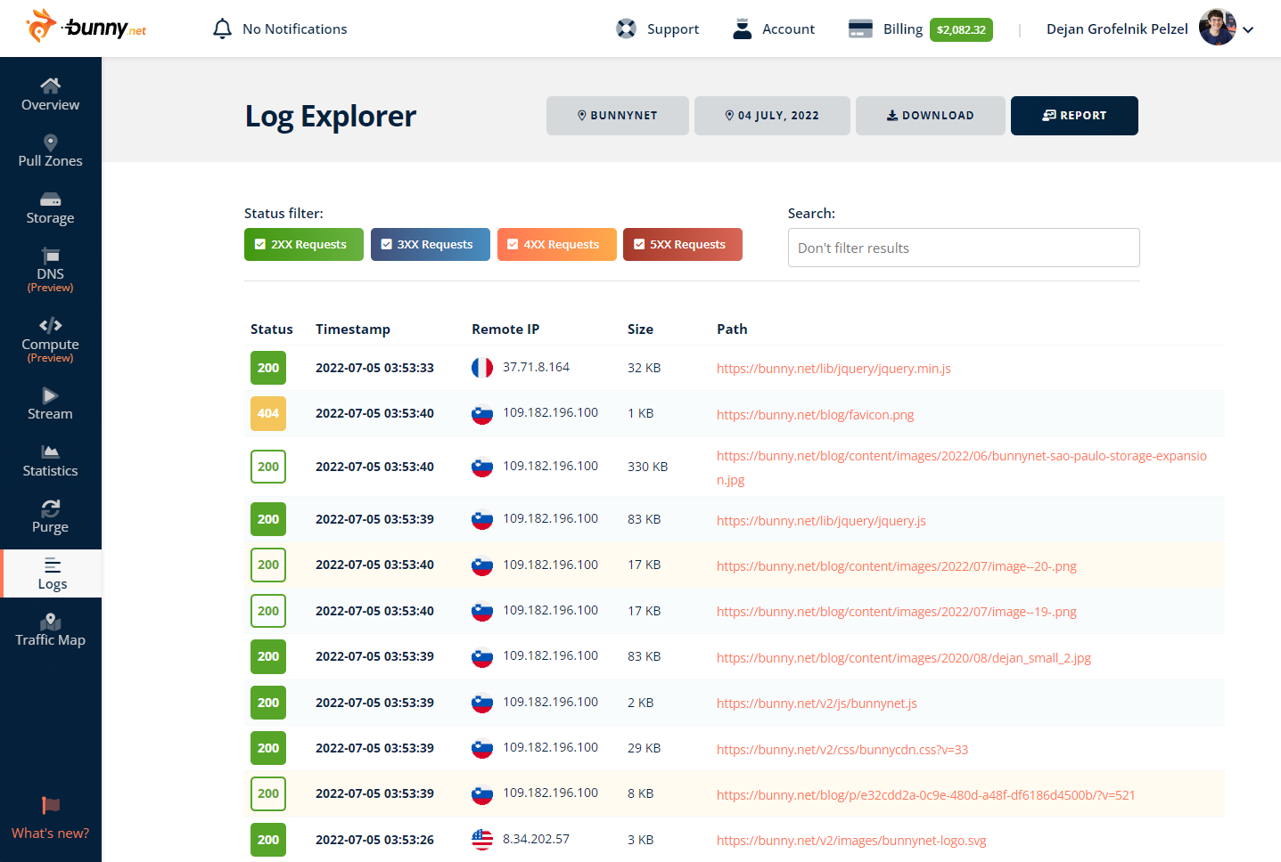Expand the user account dropdown arrow
The image size is (1281, 862).
[1248, 29]
